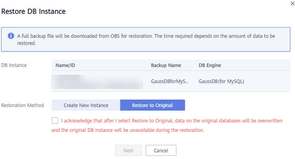Click the 'unavailable during the restoration' red line
This screenshot has height=159, width=295.
[x=128, y=130]
